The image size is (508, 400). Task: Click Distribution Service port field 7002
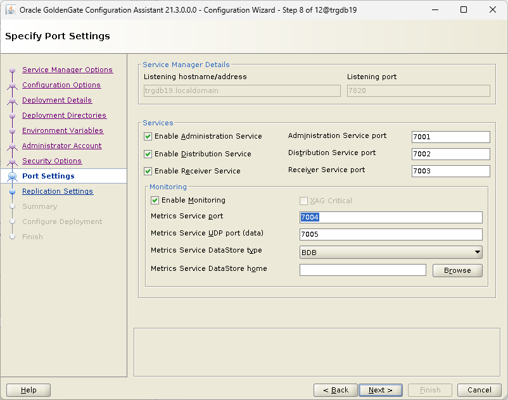(450, 154)
